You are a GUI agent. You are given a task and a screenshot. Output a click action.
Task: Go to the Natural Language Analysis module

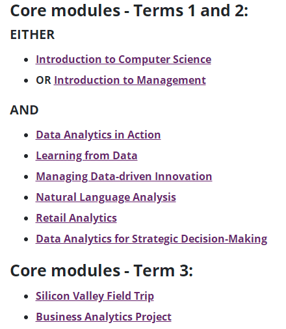[x=106, y=197]
